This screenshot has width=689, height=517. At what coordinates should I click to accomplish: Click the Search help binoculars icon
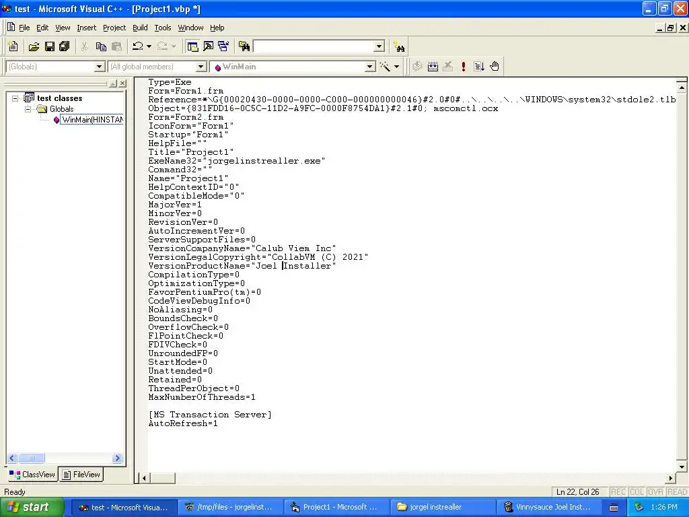(399, 46)
